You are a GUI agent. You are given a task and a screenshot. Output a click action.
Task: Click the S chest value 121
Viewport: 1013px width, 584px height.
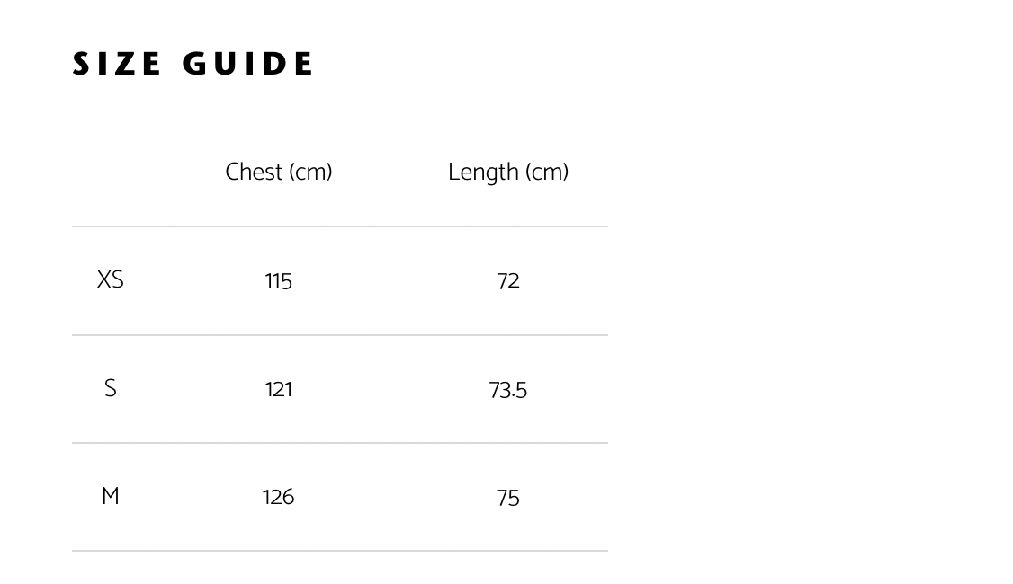pyautogui.click(x=279, y=389)
